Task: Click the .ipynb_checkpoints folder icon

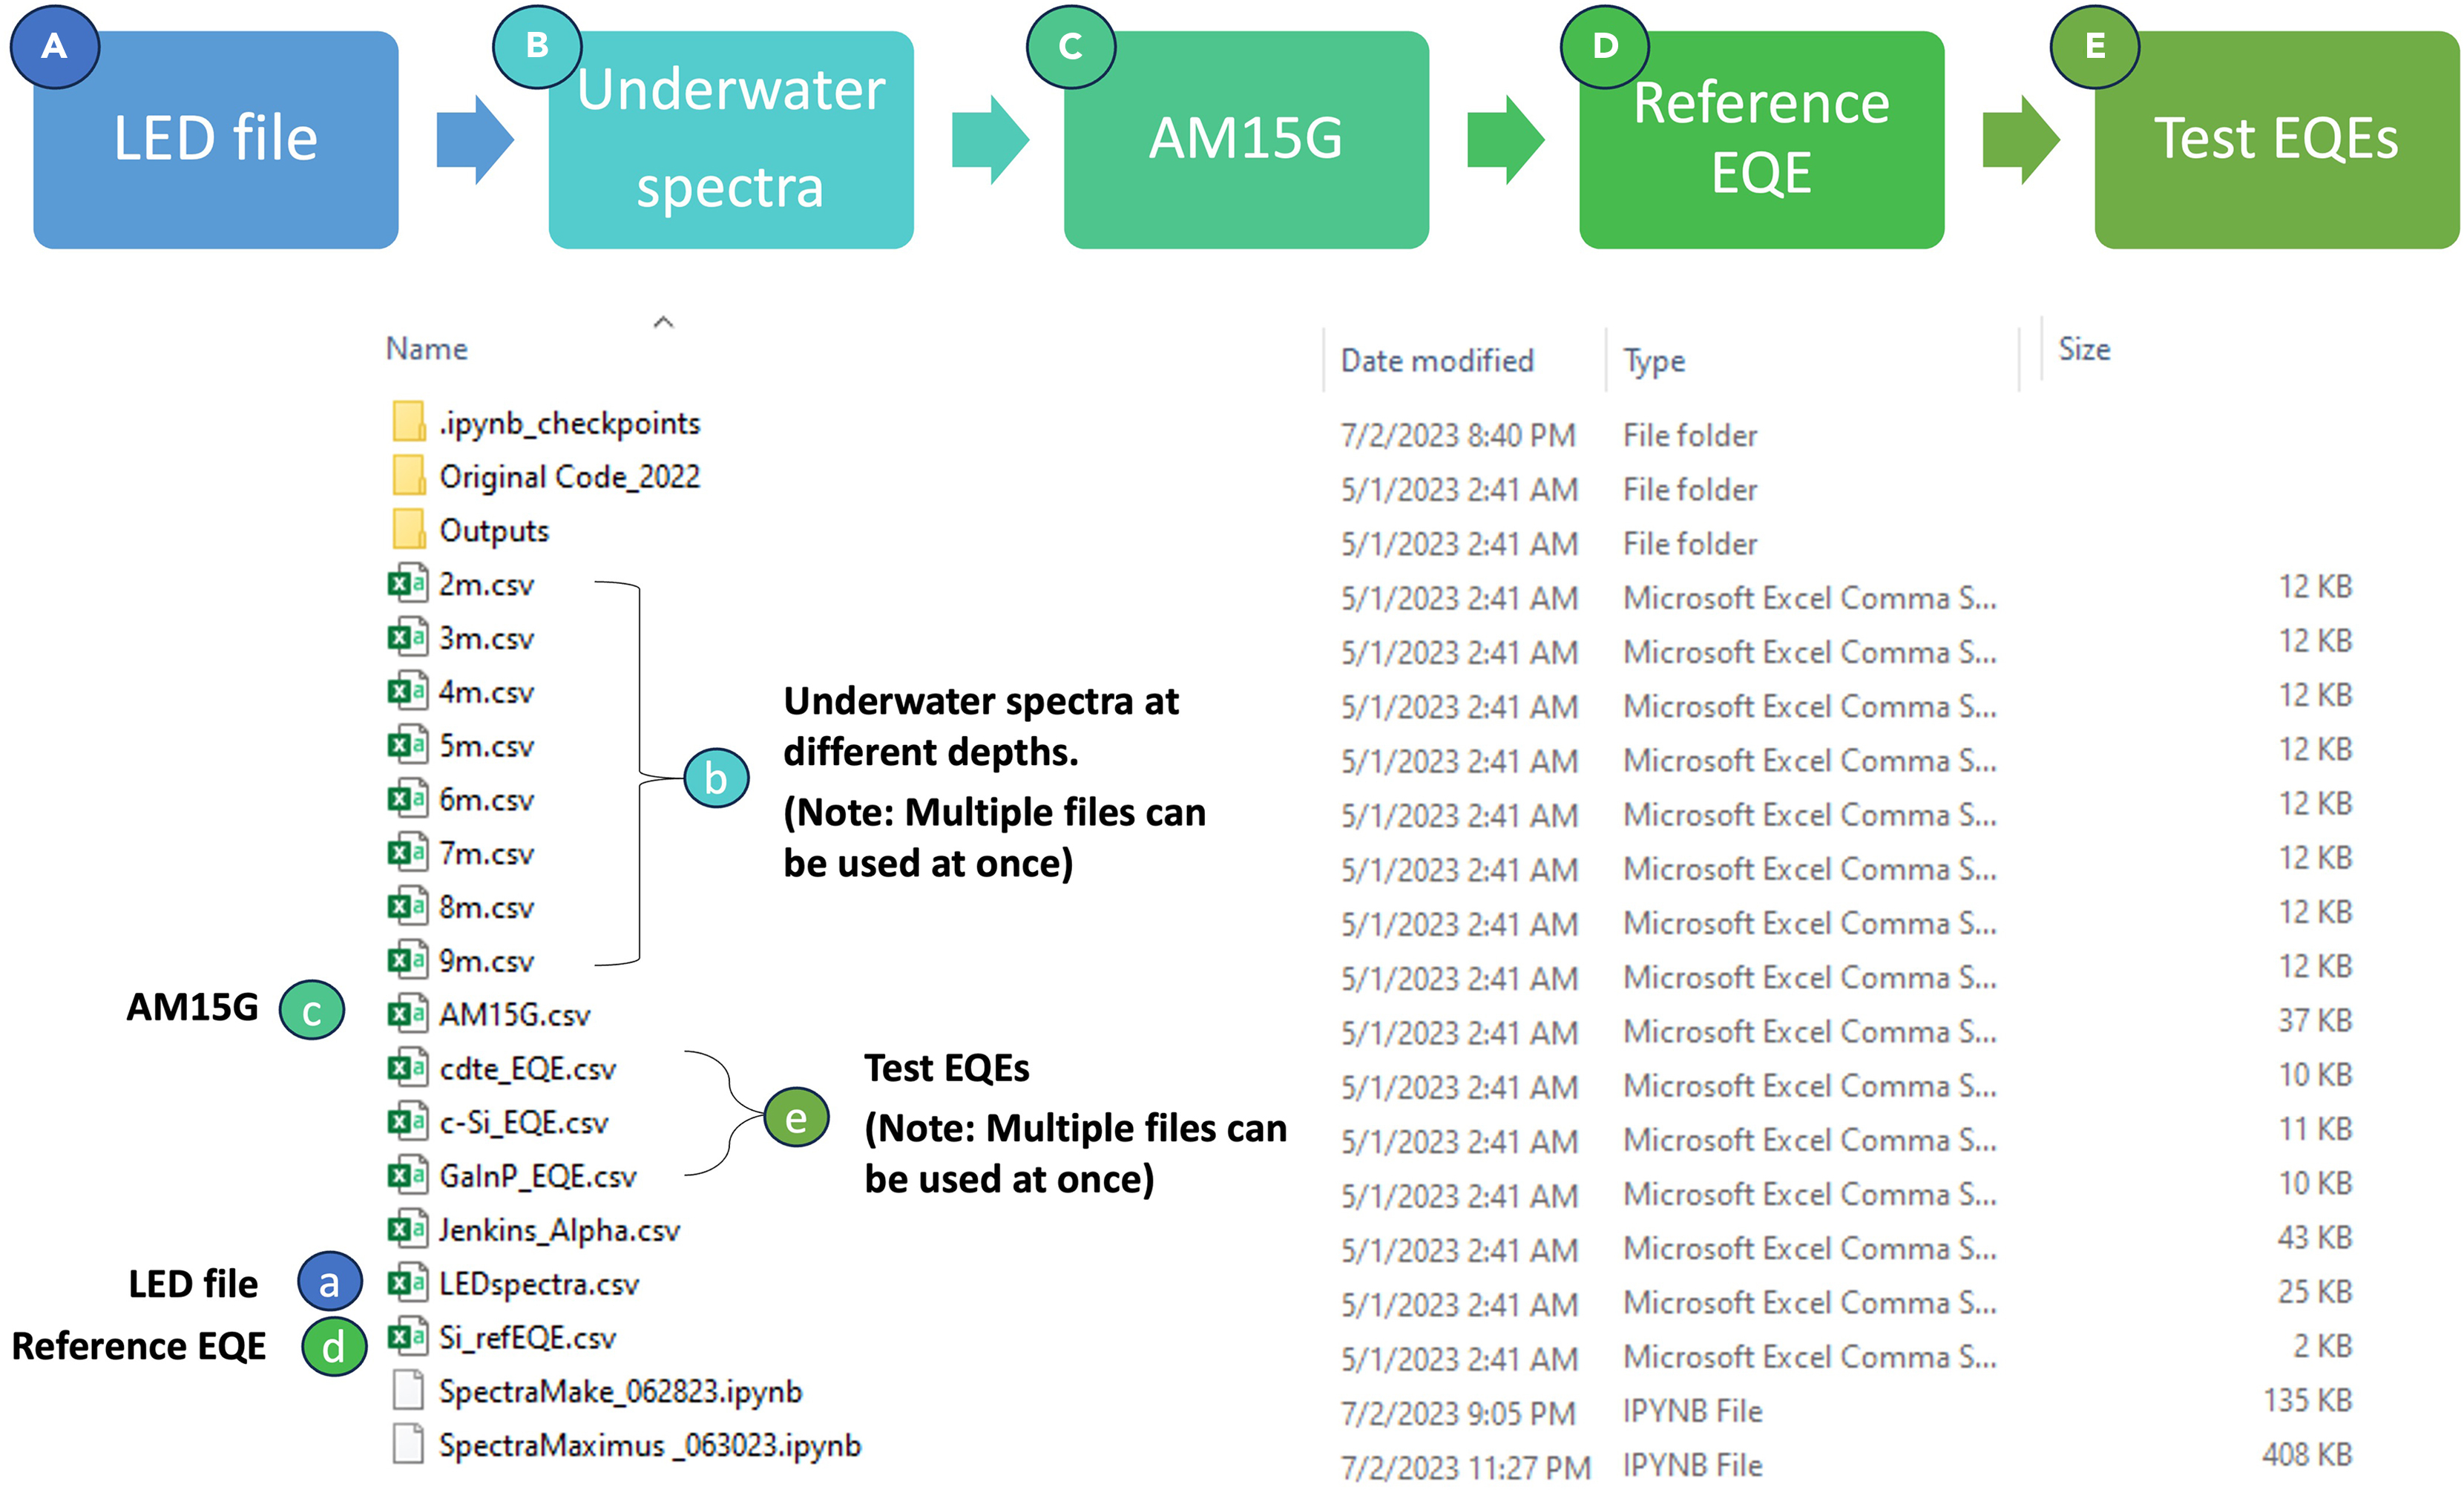Action: pyautogui.click(x=408, y=422)
